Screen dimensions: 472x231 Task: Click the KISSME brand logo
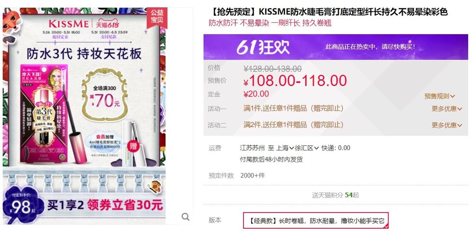(x=67, y=22)
